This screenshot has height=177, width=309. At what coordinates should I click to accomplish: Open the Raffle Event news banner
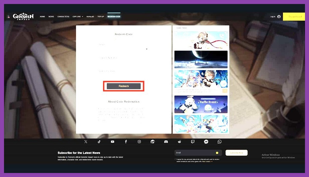click(201, 104)
